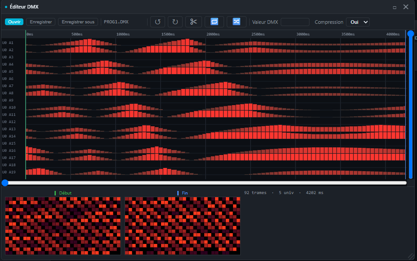Click the undo rotate-left arrow icon
Image resolution: width=417 pixels, height=261 pixels.
point(157,22)
